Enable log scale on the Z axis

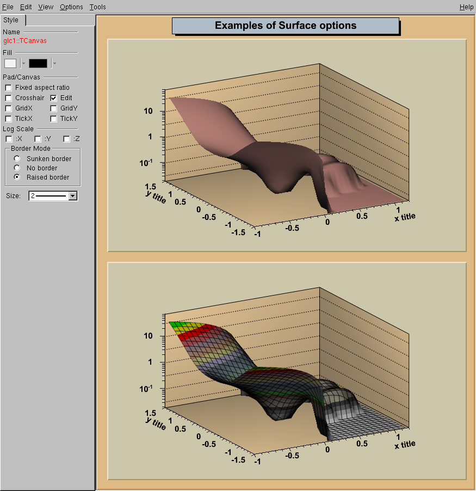(x=66, y=139)
